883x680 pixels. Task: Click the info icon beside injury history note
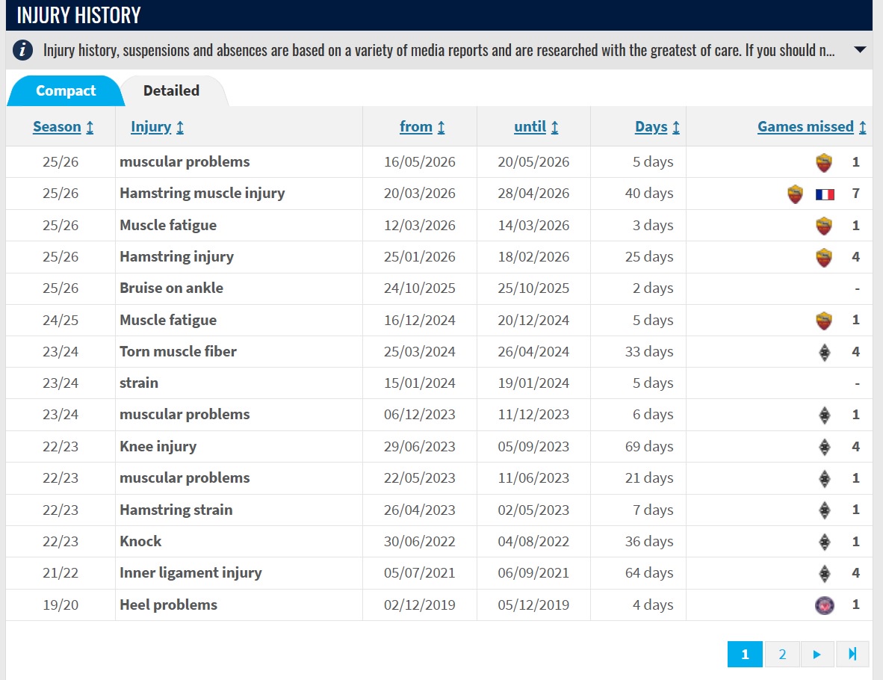[x=22, y=50]
